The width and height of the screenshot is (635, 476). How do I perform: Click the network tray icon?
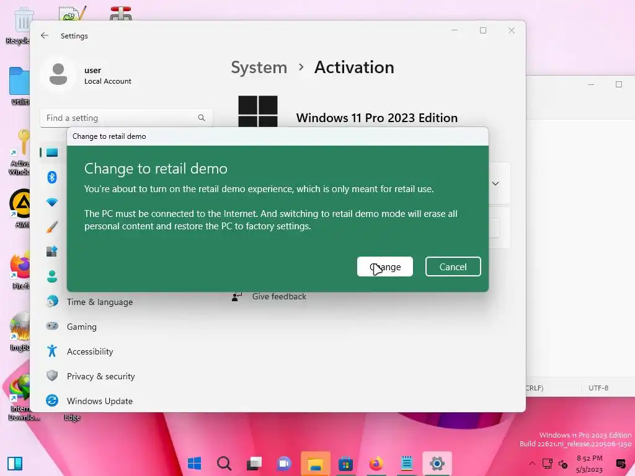(x=548, y=464)
